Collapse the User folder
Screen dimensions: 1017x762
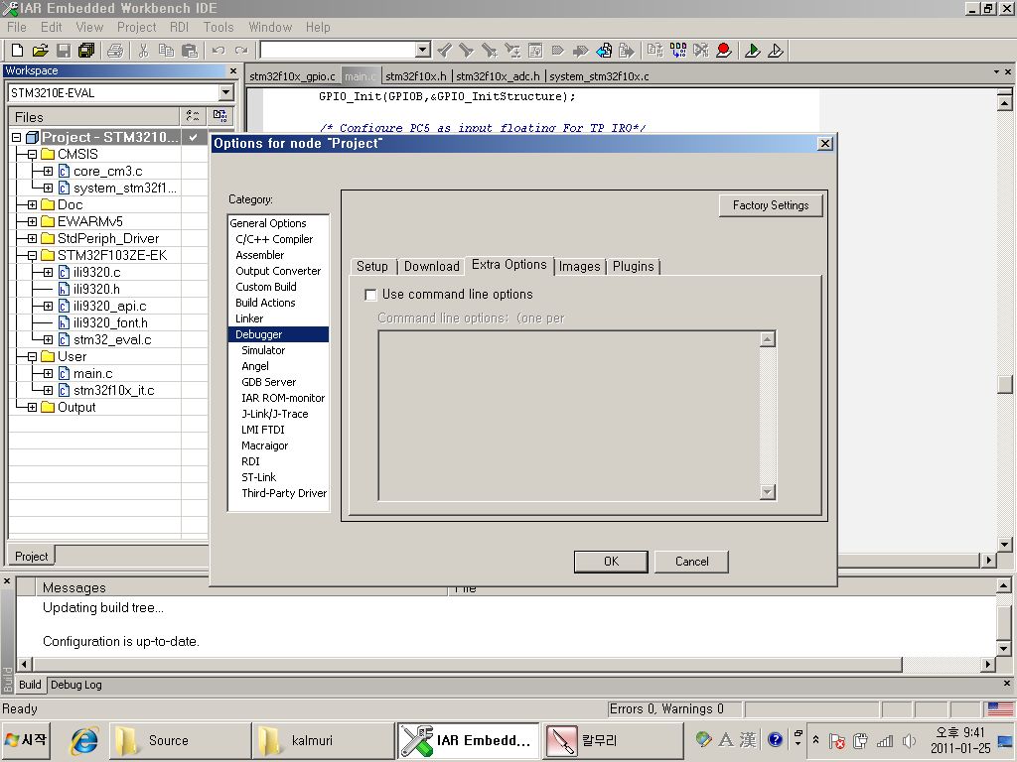pos(32,356)
